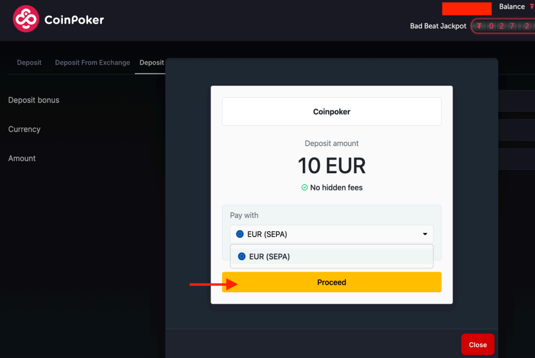Click the EU flag icon in dropdown option
The image size is (535, 358).
(241, 256)
